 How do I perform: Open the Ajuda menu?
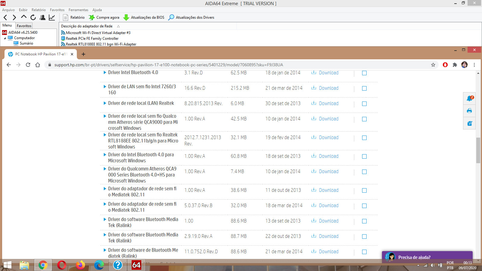(x=97, y=10)
